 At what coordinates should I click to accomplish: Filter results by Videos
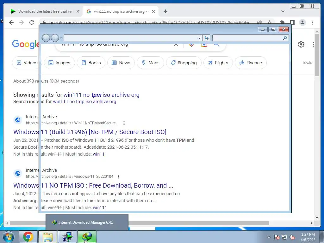click(x=27, y=63)
